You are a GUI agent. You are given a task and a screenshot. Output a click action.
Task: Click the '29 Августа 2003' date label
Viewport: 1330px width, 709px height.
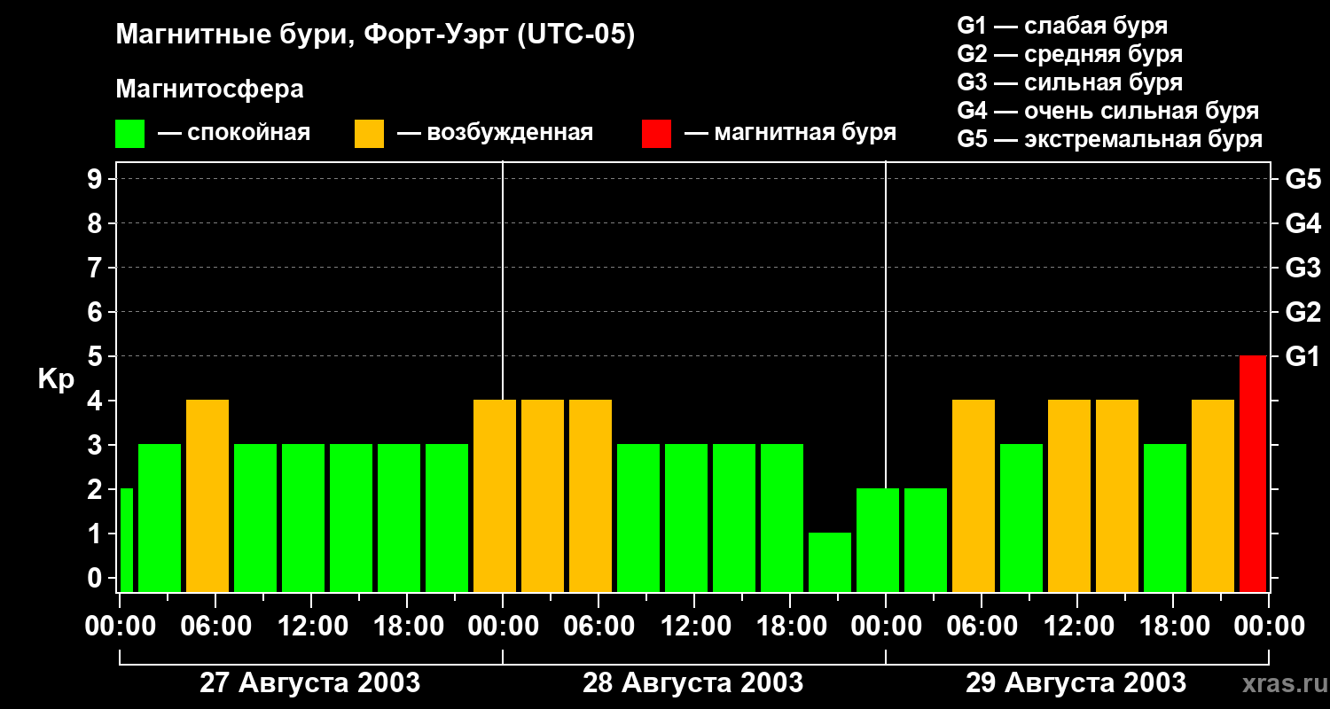coord(1076,683)
